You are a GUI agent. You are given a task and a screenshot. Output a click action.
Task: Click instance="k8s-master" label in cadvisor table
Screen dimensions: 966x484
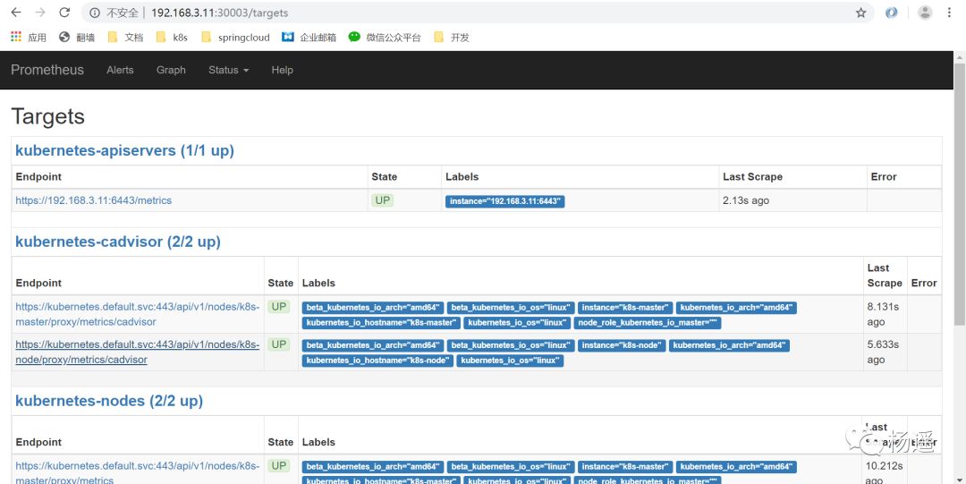click(624, 307)
